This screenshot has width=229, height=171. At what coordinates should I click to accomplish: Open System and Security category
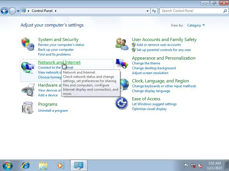coord(58,40)
